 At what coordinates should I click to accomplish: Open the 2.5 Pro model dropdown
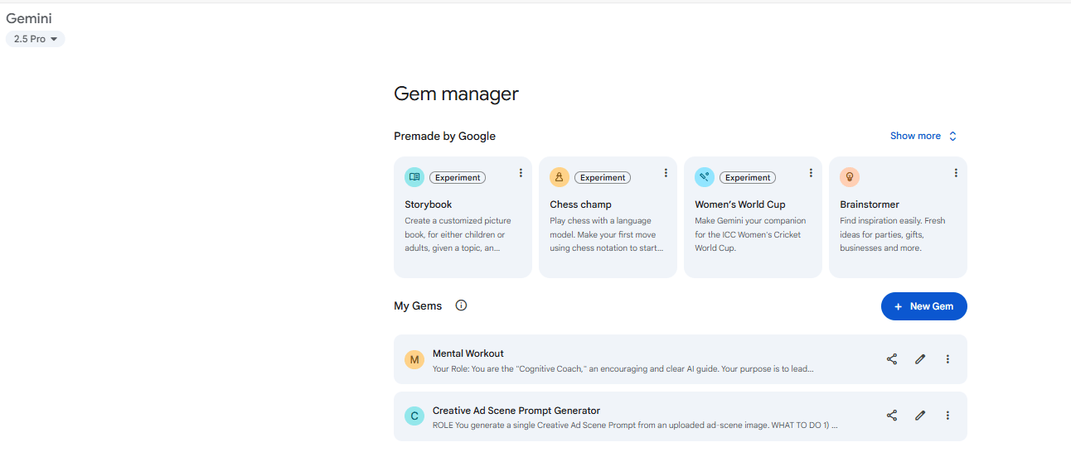click(x=35, y=39)
